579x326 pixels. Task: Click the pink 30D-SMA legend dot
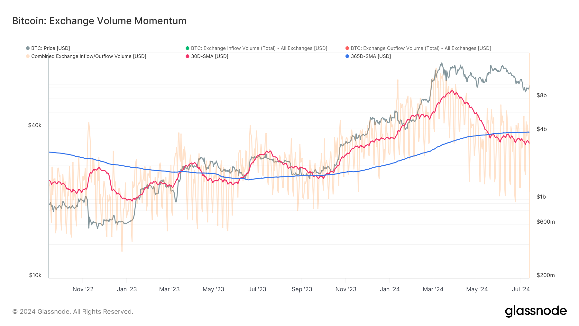[188, 56]
